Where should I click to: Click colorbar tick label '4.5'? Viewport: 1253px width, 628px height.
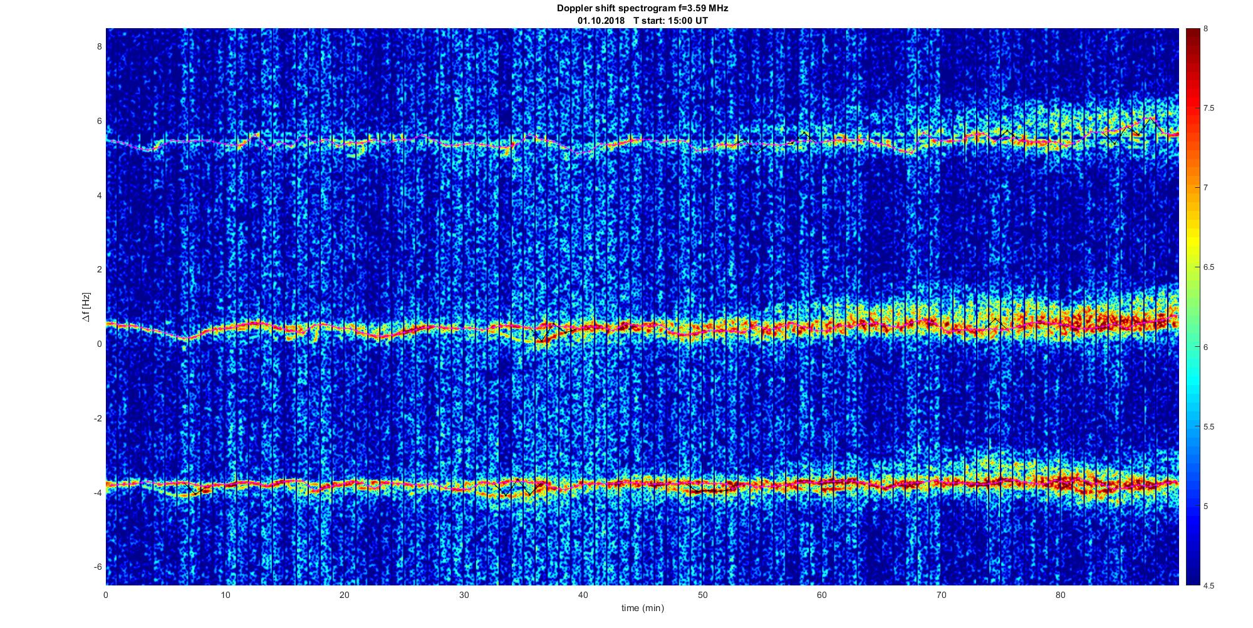[1209, 586]
